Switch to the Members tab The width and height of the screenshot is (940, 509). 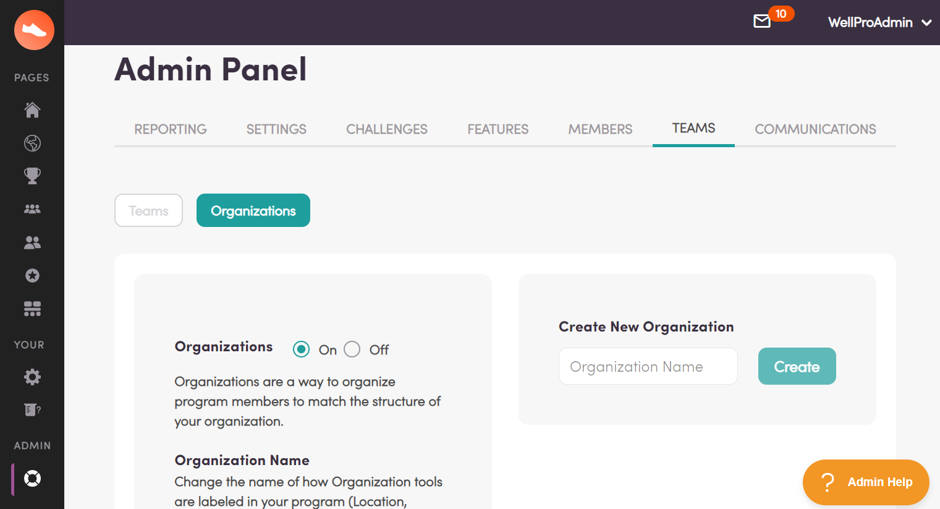[600, 129]
